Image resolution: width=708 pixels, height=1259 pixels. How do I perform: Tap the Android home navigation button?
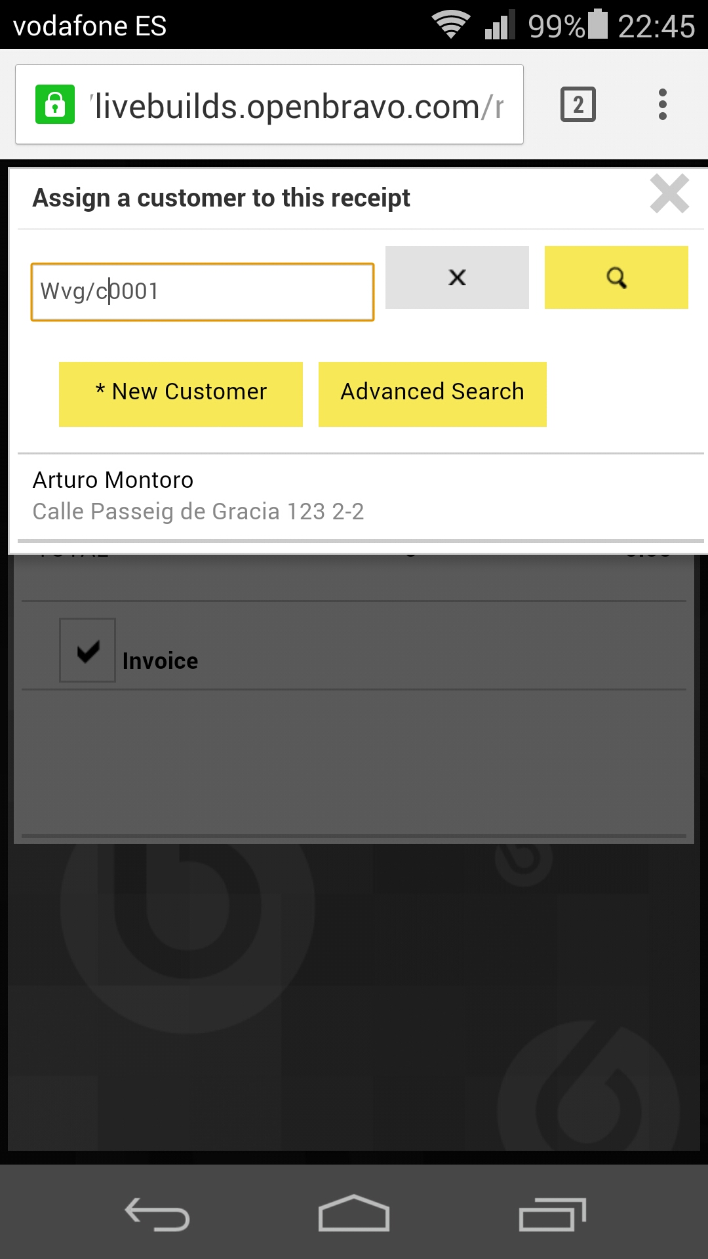(x=354, y=1214)
